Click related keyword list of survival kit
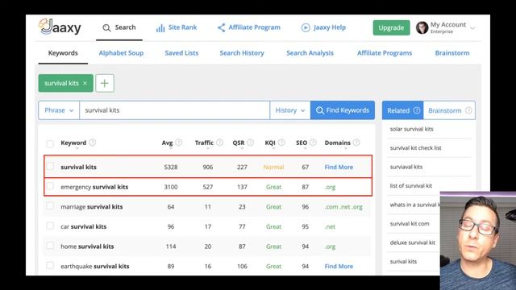The height and width of the screenshot is (290, 516). pyautogui.click(x=411, y=186)
